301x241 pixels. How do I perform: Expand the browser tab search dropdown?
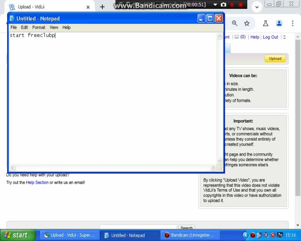tap(257, 7)
